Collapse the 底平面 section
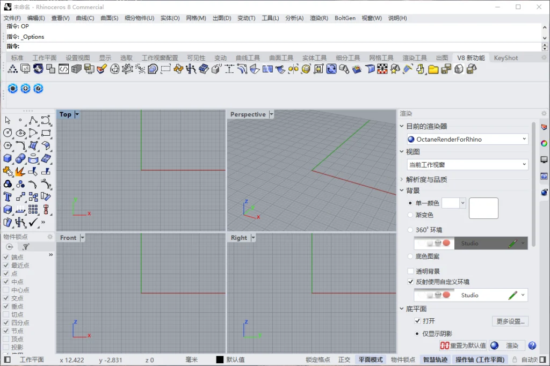The height and width of the screenshot is (366, 550). coord(402,309)
